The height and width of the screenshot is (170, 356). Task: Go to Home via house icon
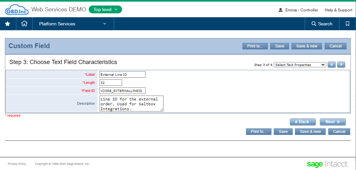point(24,24)
